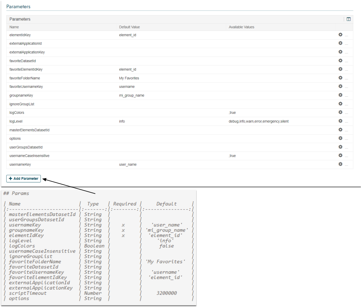Viewport: 361px width, 307px height.
Task: Open the ellipsis menu for options row
Action: tap(346, 139)
